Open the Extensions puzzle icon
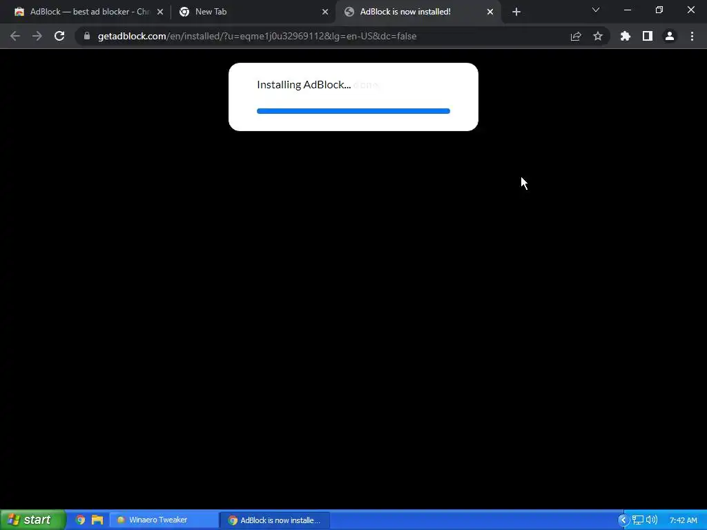Viewport: 707px width, 530px height. tap(626, 36)
